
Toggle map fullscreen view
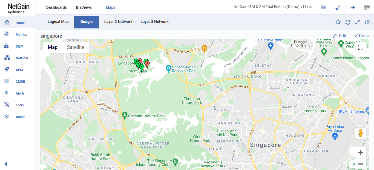[x=361, y=47]
